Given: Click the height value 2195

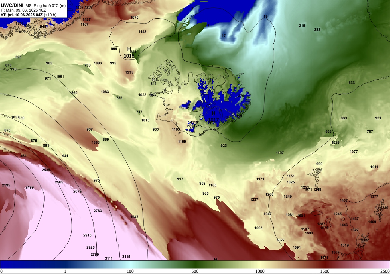Looking at the screenshot, I should 6,185.
